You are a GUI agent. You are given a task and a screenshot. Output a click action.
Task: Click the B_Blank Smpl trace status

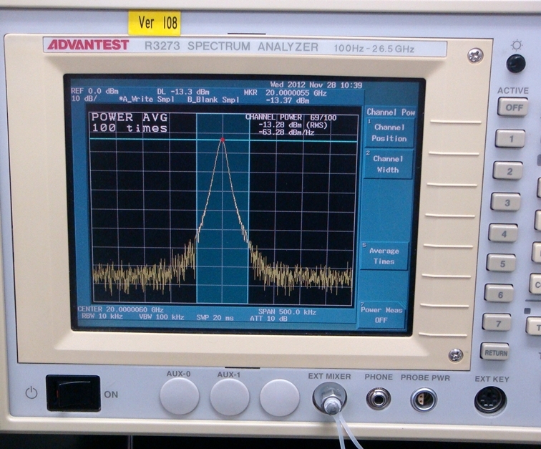click(x=213, y=100)
